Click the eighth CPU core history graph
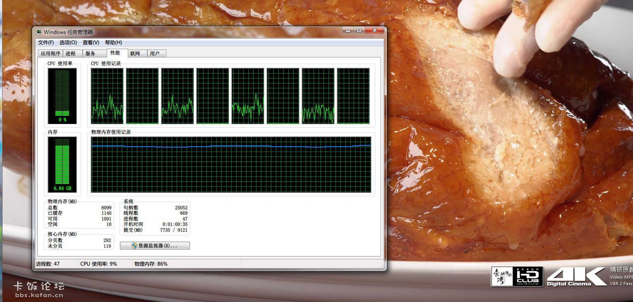Screen dimensions: 633x302 click(353, 96)
